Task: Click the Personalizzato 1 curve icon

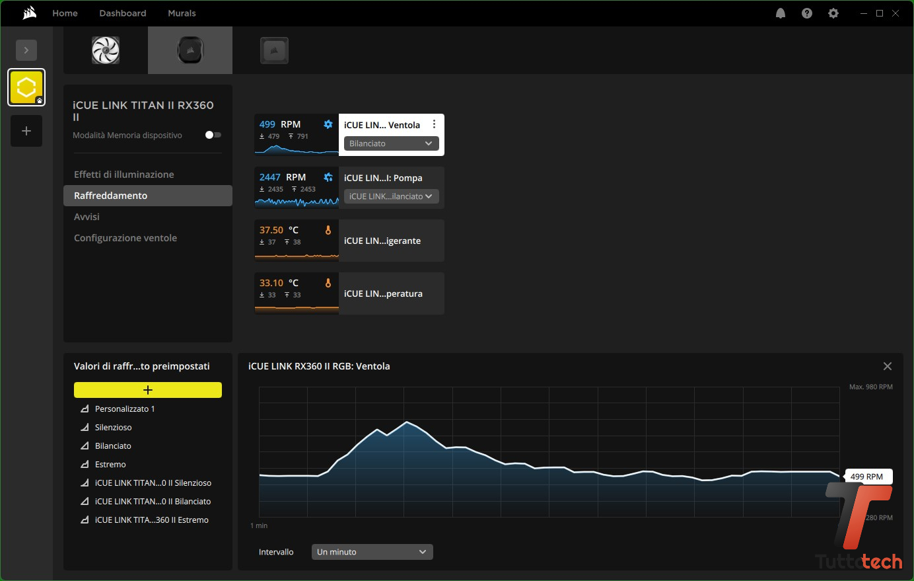Action: pyautogui.click(x=85, y=409)
